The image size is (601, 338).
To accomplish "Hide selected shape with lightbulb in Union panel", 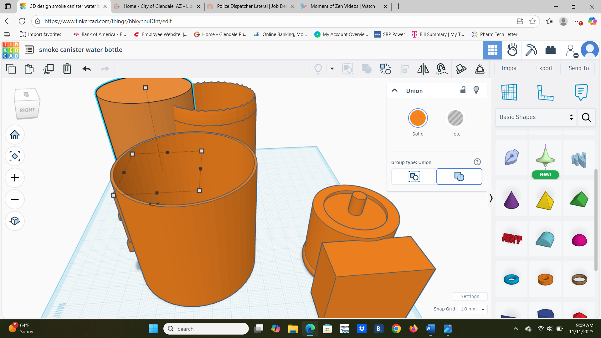I will [476, 90].
